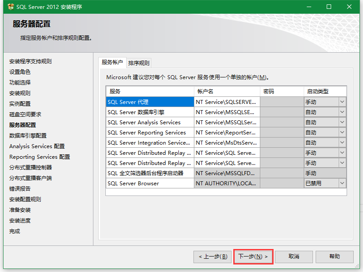Switch to the 排序规则 tab

tap(139, 63)
